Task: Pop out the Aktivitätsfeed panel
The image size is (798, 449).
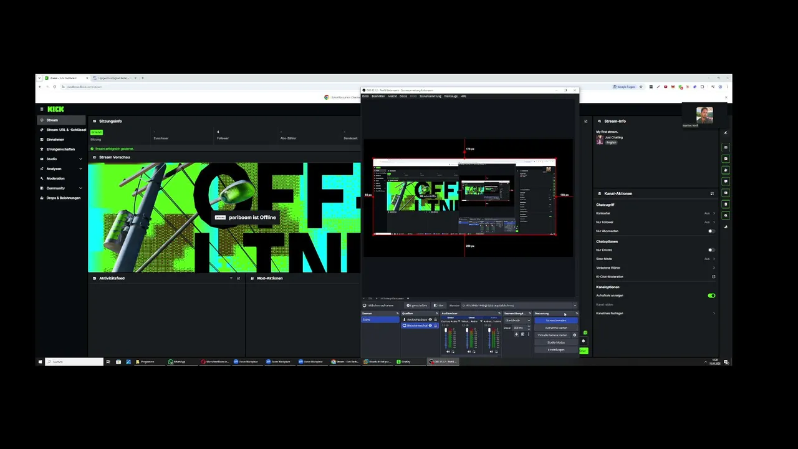Action: pyautogui.click(x=238, y=278)
